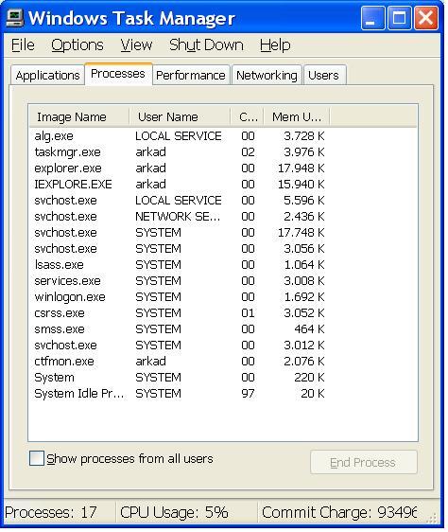This screenshot has height=532, width=448.
Task: Select the alg.exe process row
Action: (179, 136)
